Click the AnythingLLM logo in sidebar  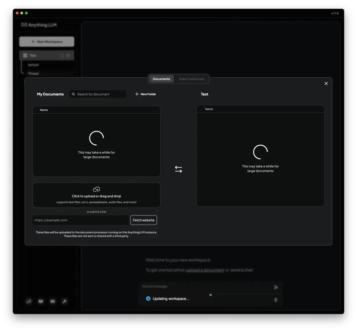coord(39,25)
